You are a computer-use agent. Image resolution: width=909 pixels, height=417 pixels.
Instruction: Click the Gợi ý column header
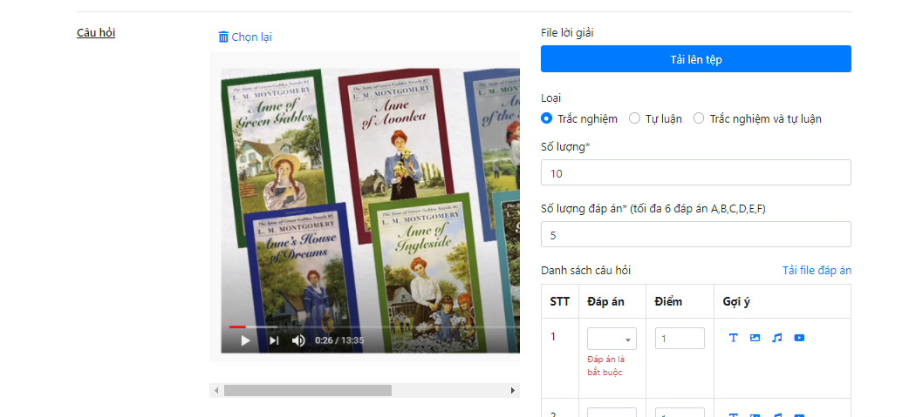736,302
